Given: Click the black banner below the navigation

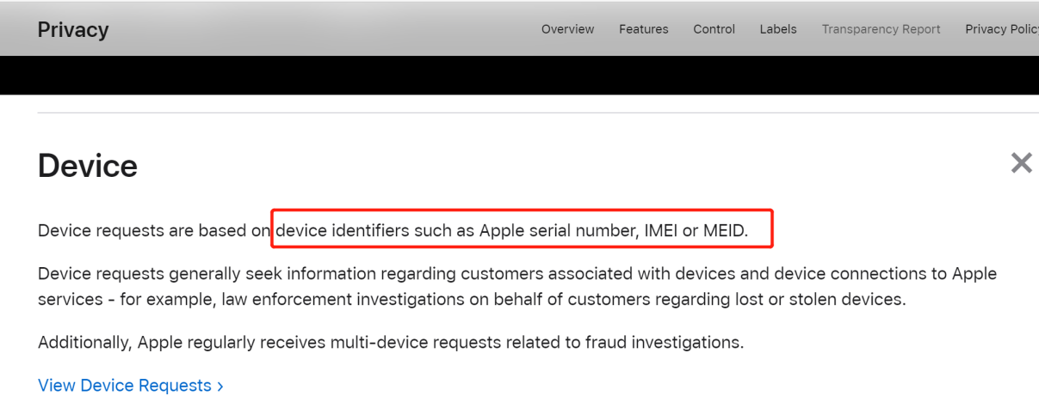Looking at the screenshot, I should pos(516,76).
